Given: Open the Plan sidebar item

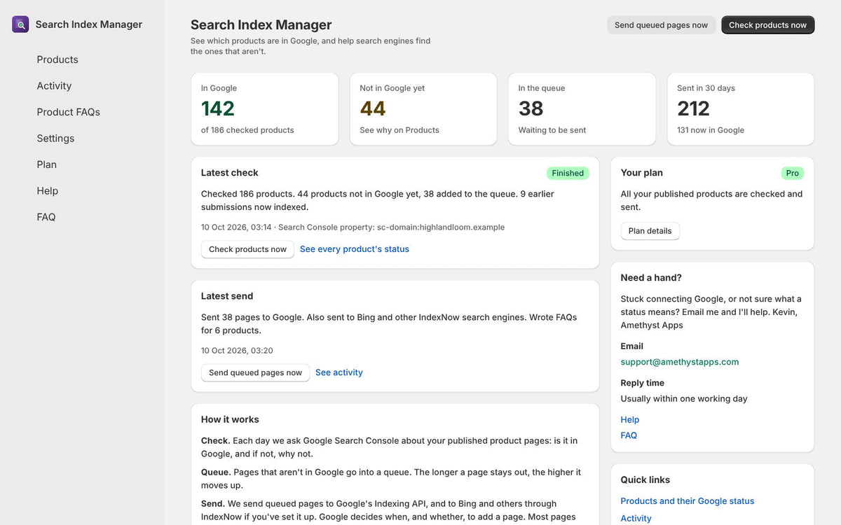Looking at the screenshot, I should pos(47,164).
